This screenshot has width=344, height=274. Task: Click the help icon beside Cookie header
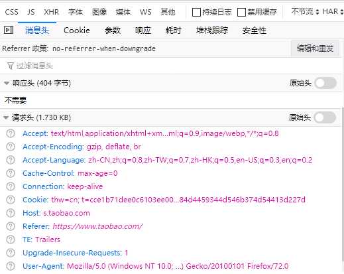(11, 200)
